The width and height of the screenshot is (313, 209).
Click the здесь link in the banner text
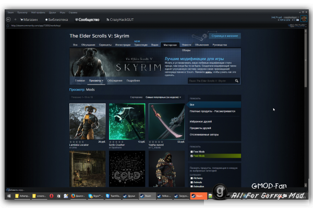209,72
